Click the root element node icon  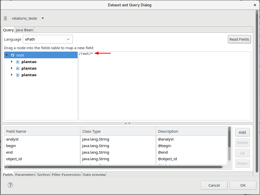coord(13,55)
